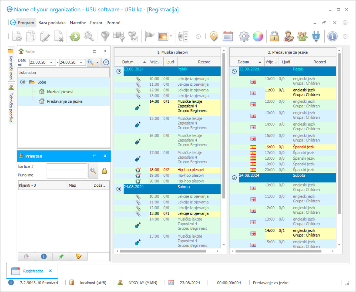Click the padlock toolbar icon
Viewport: 356px width, 292px height.
point(274,36)
